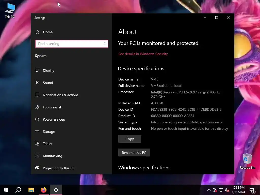Image resolution: width=260 pixels, height=195 pixels.
Task: Click the Product ID 00330-80000-00000-AA681
Action: [x=172, y=116]
